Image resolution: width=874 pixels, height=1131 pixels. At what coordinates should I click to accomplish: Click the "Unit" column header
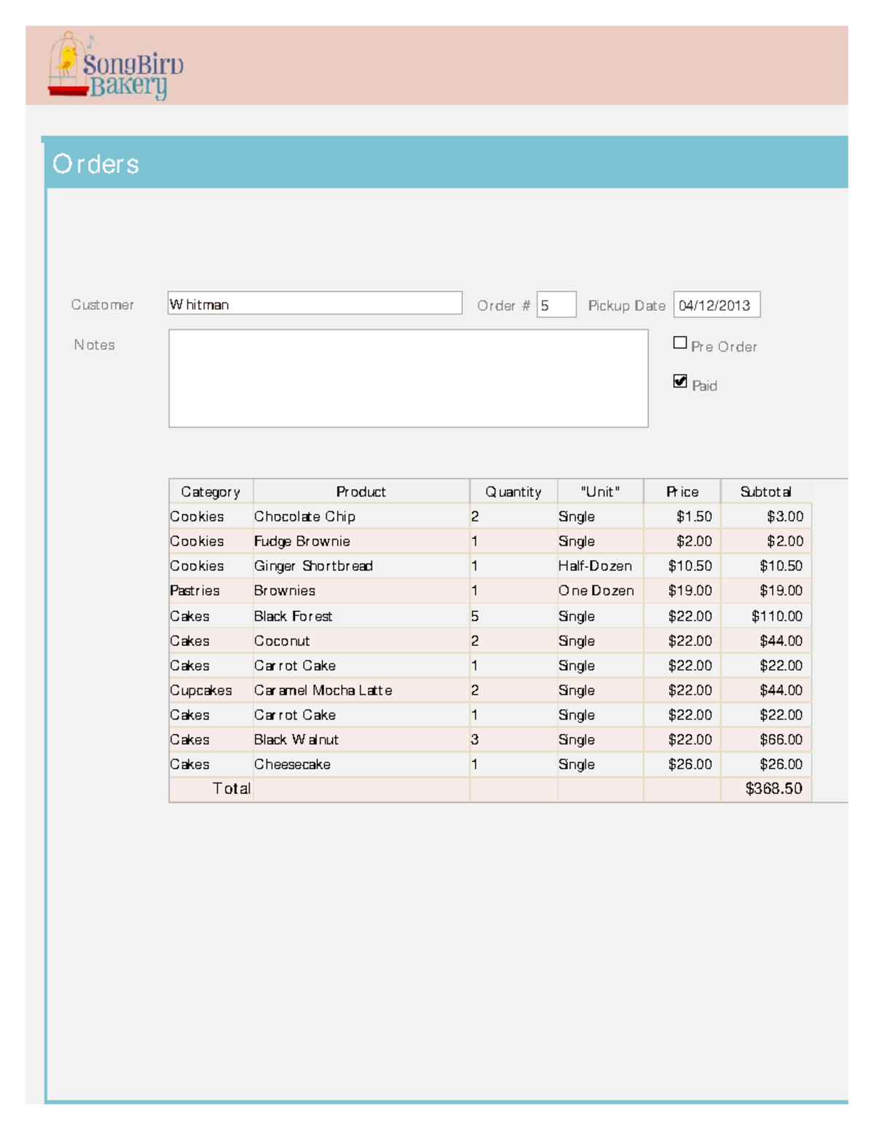pos(600,492)
